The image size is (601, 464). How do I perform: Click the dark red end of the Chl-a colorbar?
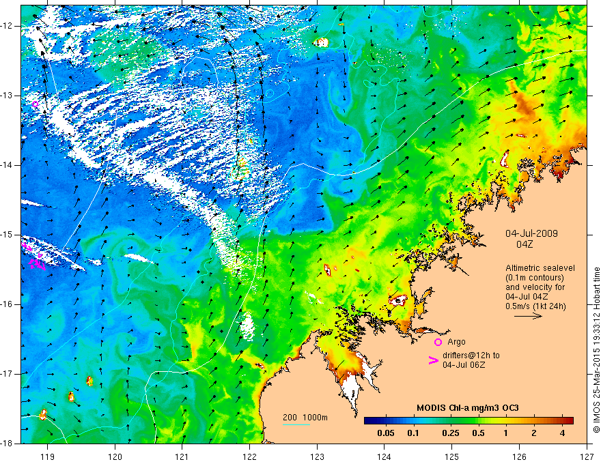[570, 421]
